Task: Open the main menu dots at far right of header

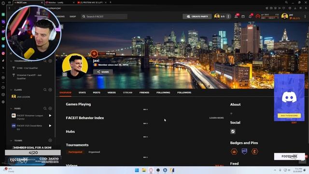Action: tap(305, 16)
